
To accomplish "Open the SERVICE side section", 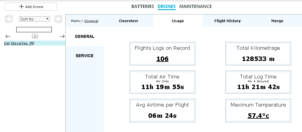I will pyautogui.click(x=85, y=56).
